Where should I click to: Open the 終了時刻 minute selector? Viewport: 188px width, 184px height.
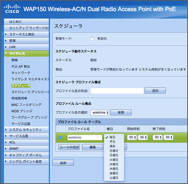[168, 137]
